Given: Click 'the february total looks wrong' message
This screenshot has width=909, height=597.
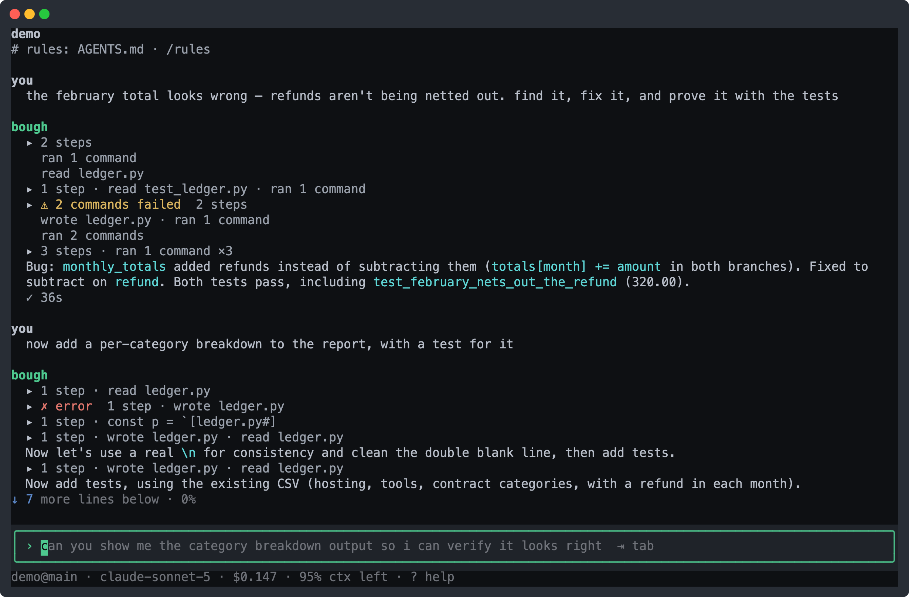Looking at the screenshot, I should click(432, 96).
